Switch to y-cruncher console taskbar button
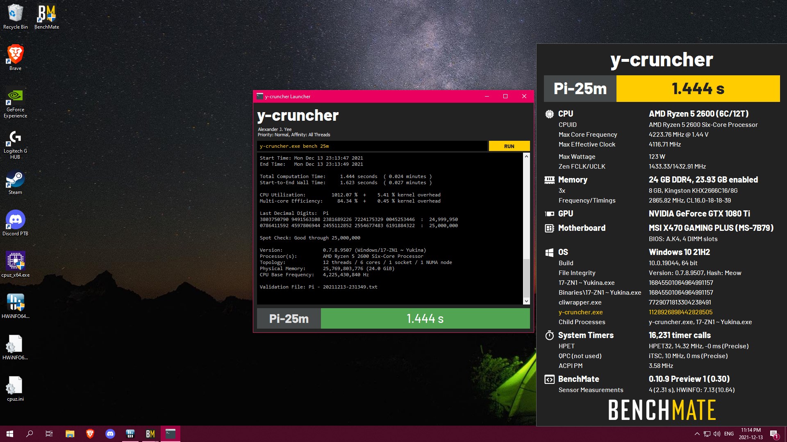The width and height of the screenshot is (787, 442). (171, 434)
